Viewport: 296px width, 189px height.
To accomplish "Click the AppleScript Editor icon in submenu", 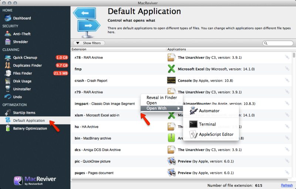I will click(x=193, y=134).
